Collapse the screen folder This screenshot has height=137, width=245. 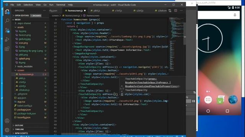point(21,70)
